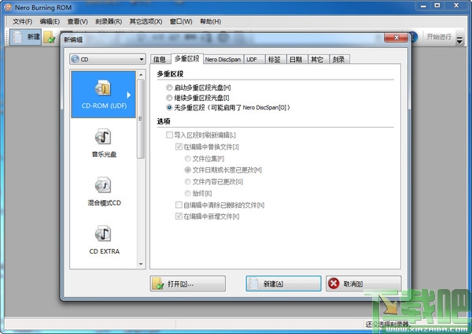Select 始终 radio option
472x334 pixels.
[x=188, y=193]
